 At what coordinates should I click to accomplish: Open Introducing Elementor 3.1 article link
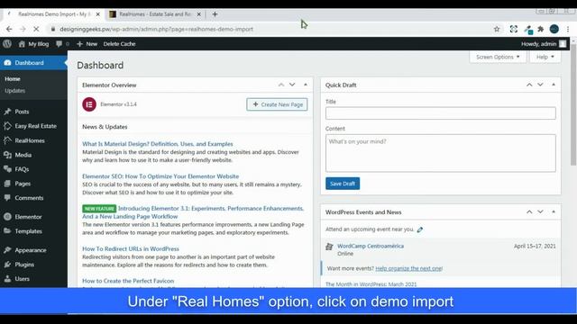click(x=193, y=212)
